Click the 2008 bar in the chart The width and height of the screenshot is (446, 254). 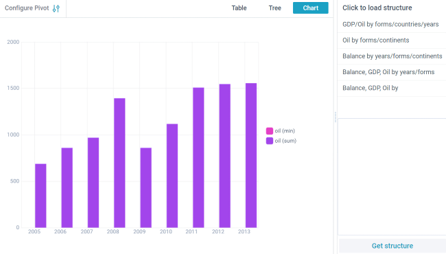pos(119,163)
